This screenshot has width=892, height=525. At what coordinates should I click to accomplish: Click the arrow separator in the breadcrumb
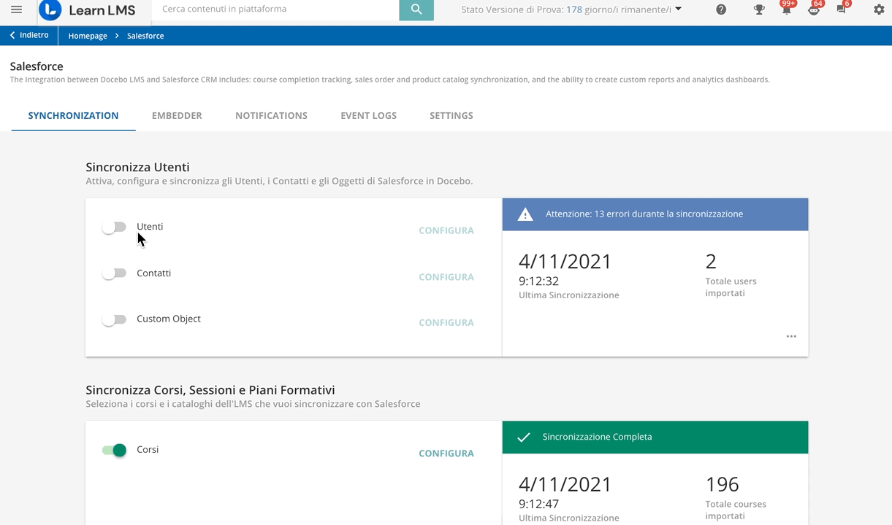coord(117,36)
